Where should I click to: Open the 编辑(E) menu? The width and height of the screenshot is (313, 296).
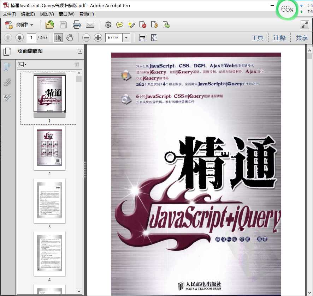[x=28, y=14]
